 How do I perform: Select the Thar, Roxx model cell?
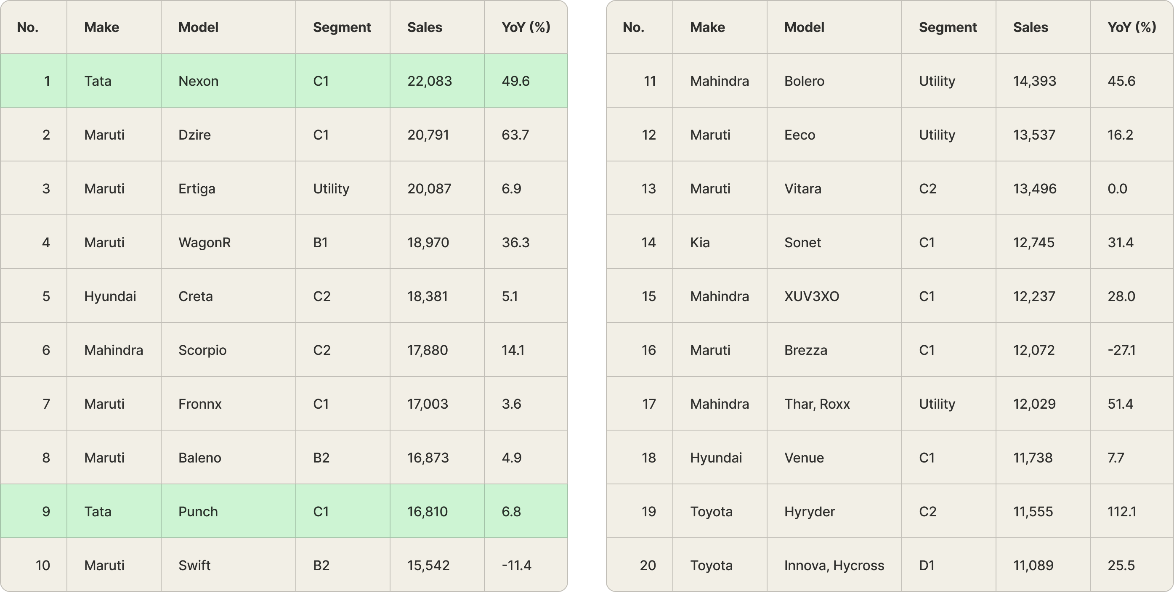point(817,404)
